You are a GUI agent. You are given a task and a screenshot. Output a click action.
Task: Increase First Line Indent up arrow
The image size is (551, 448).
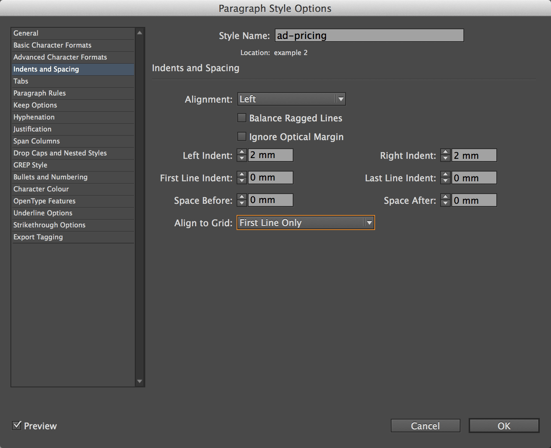pos(242,175)
